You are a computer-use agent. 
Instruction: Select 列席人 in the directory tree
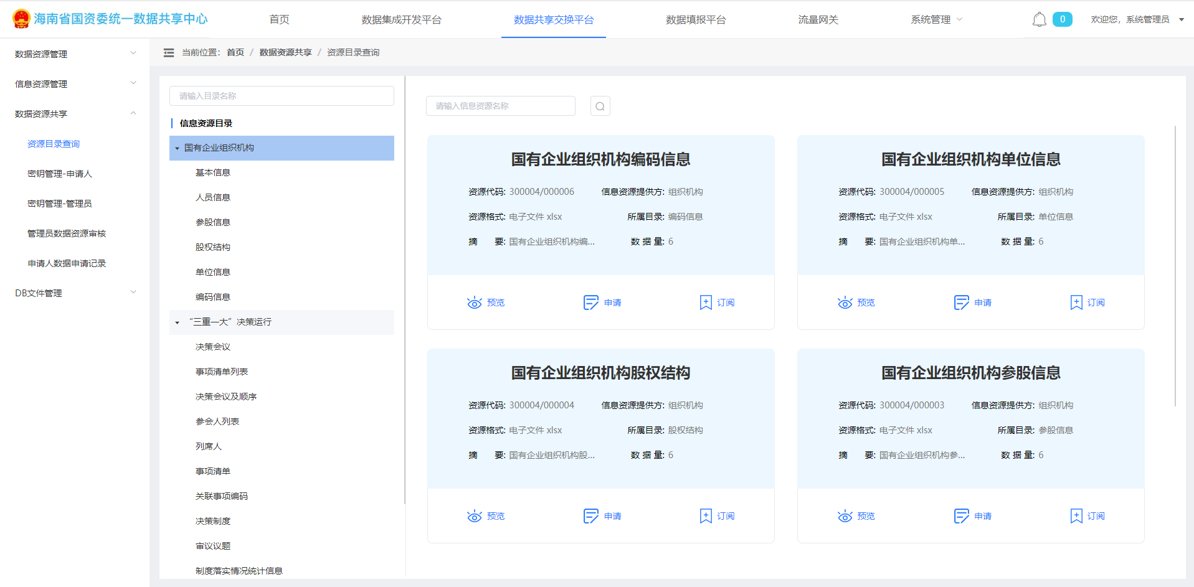tap(209, 446)
